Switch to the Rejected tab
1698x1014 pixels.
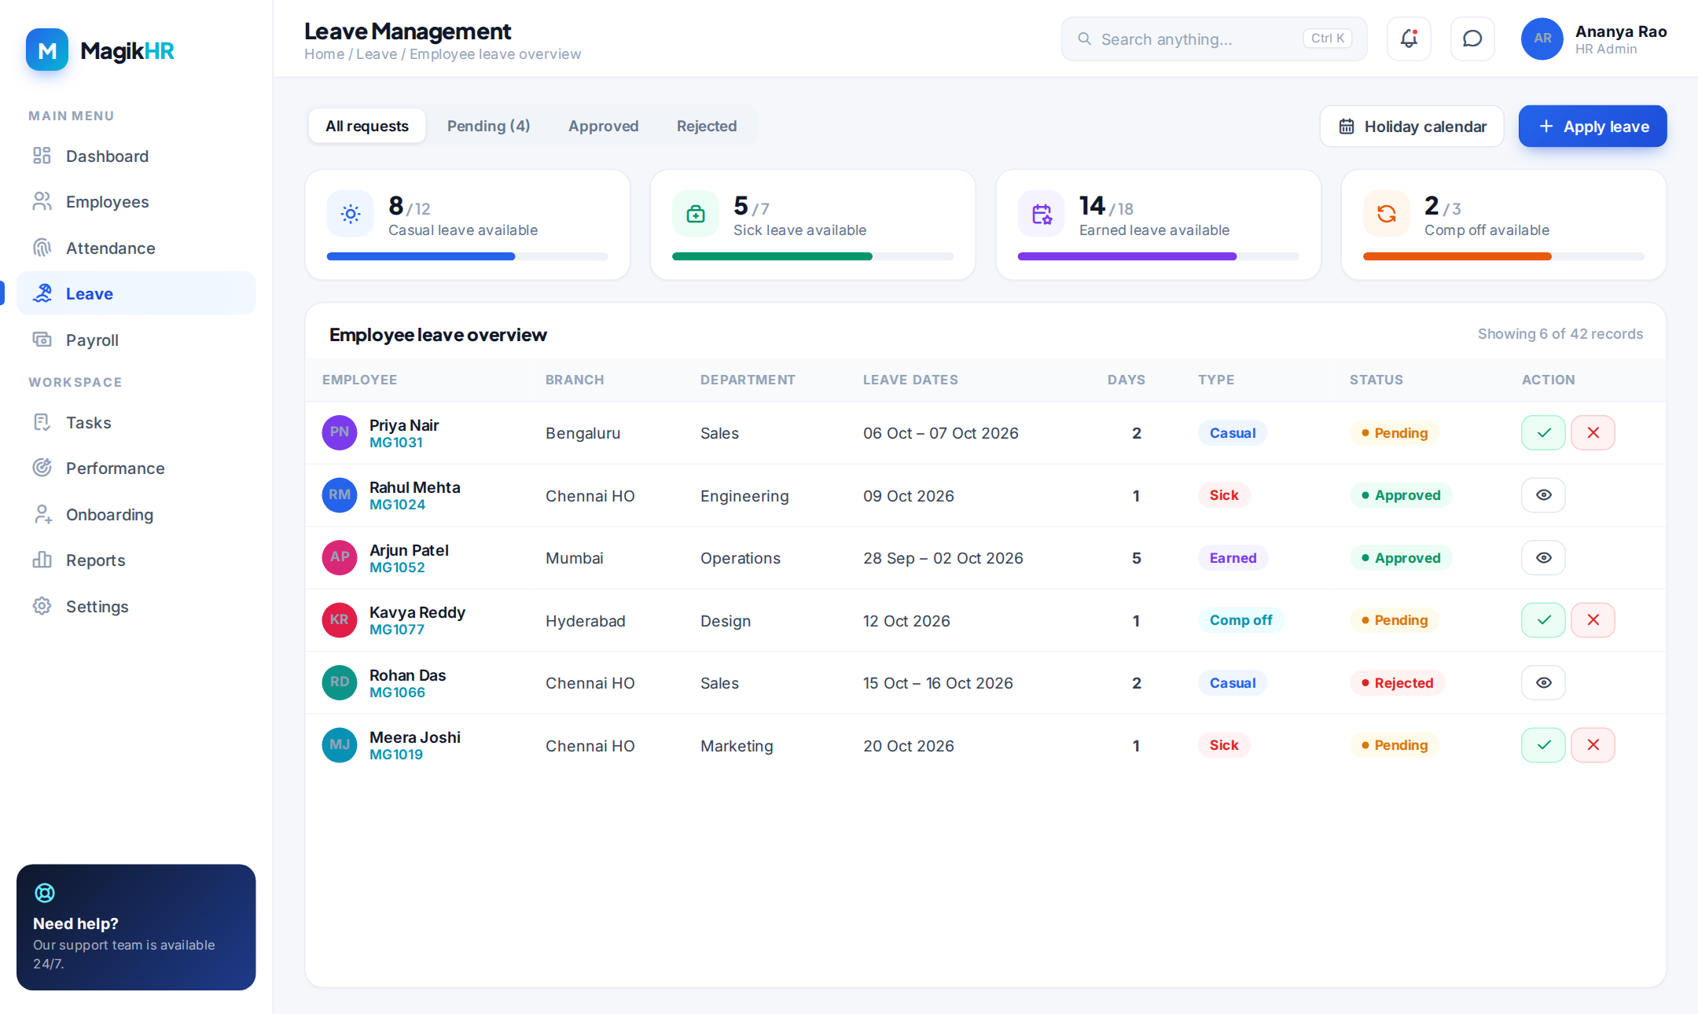click(707, 126)
